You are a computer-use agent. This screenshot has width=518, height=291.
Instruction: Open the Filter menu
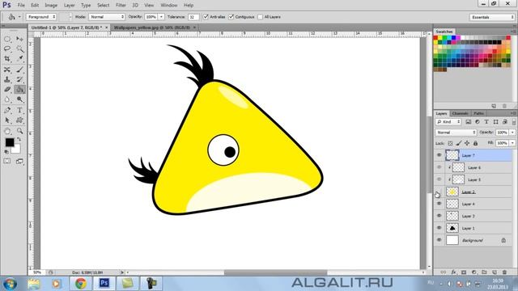pos(121,6)
